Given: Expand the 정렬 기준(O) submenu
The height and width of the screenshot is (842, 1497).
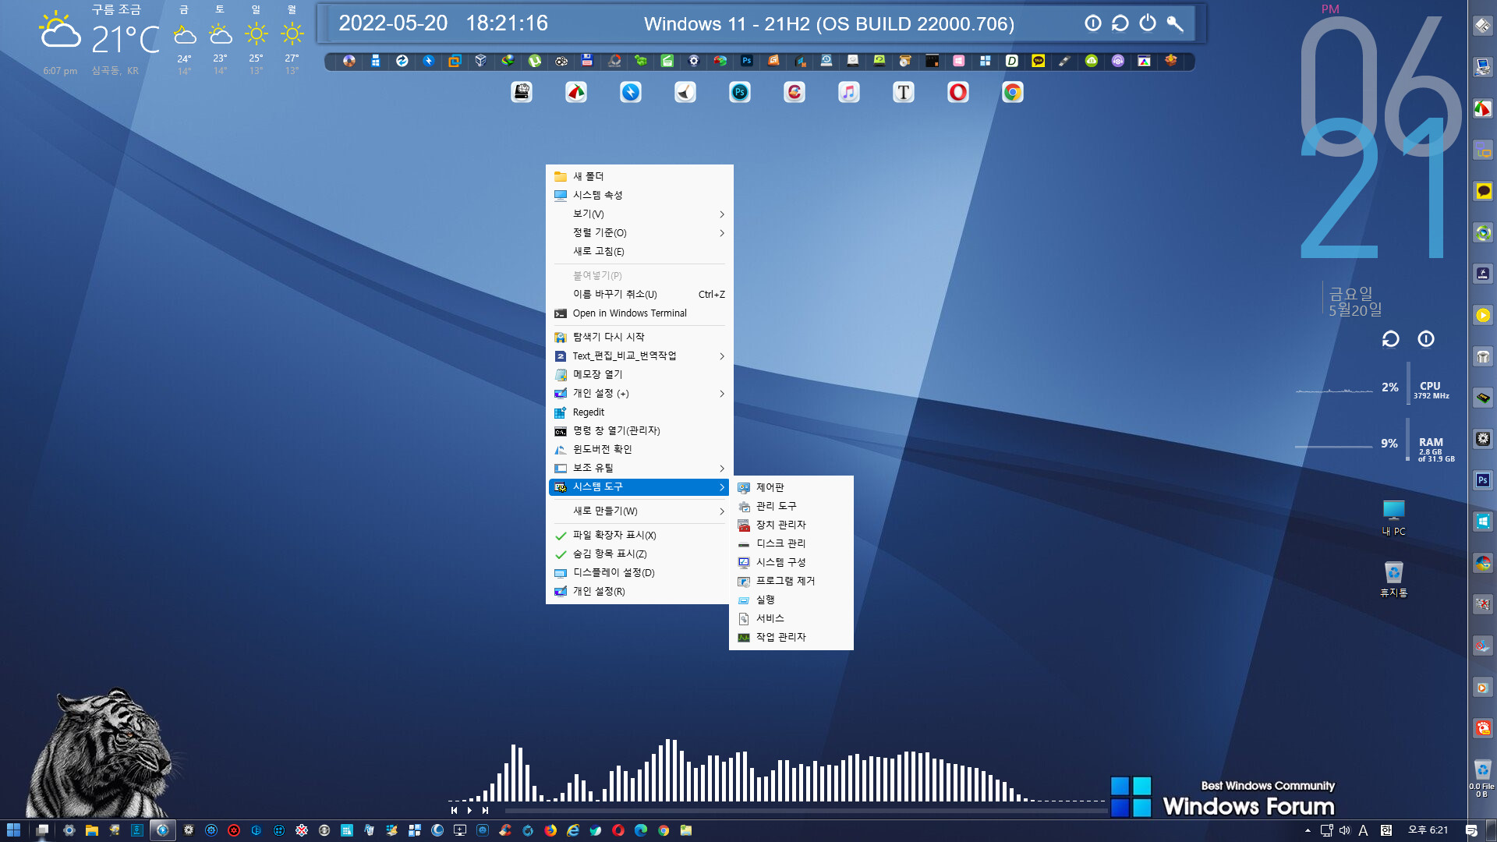Looking at the screenshot, I should 639,233.
